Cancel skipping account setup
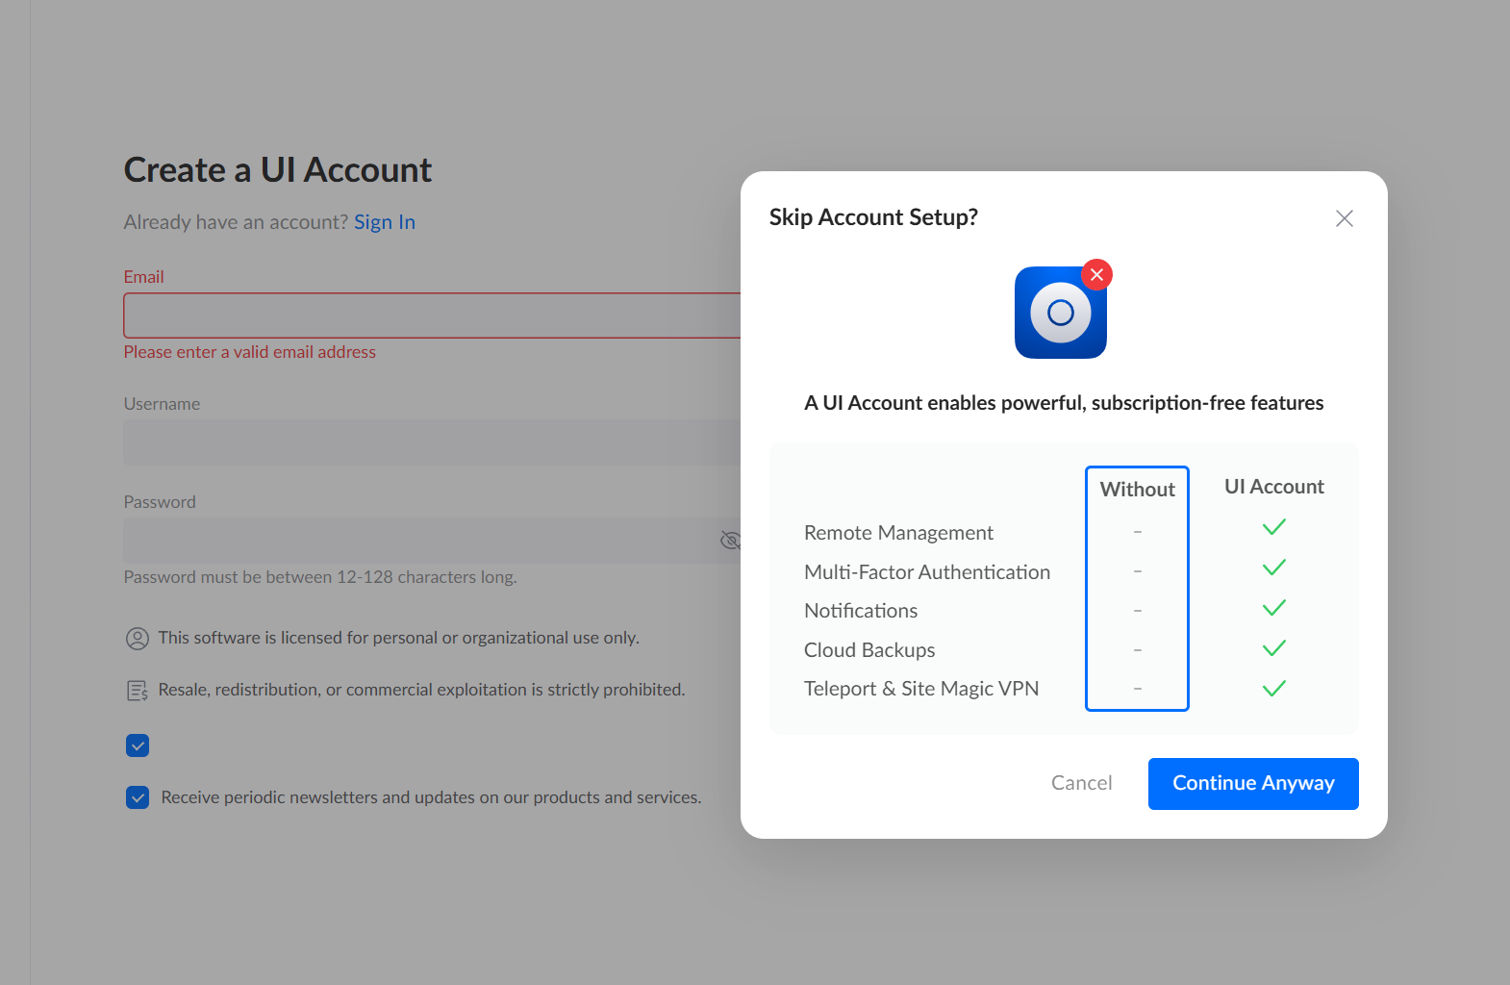Viewport: 1510px width, 985px height. (x=1081, y=783)
